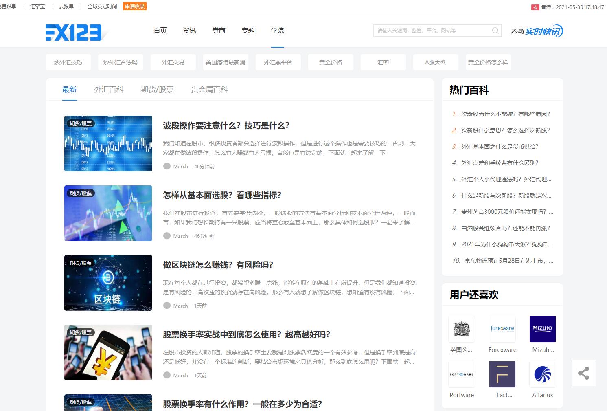Click the search magnifier icon
The width and height of the screenshot is (607, 411).
coord(495,30)
